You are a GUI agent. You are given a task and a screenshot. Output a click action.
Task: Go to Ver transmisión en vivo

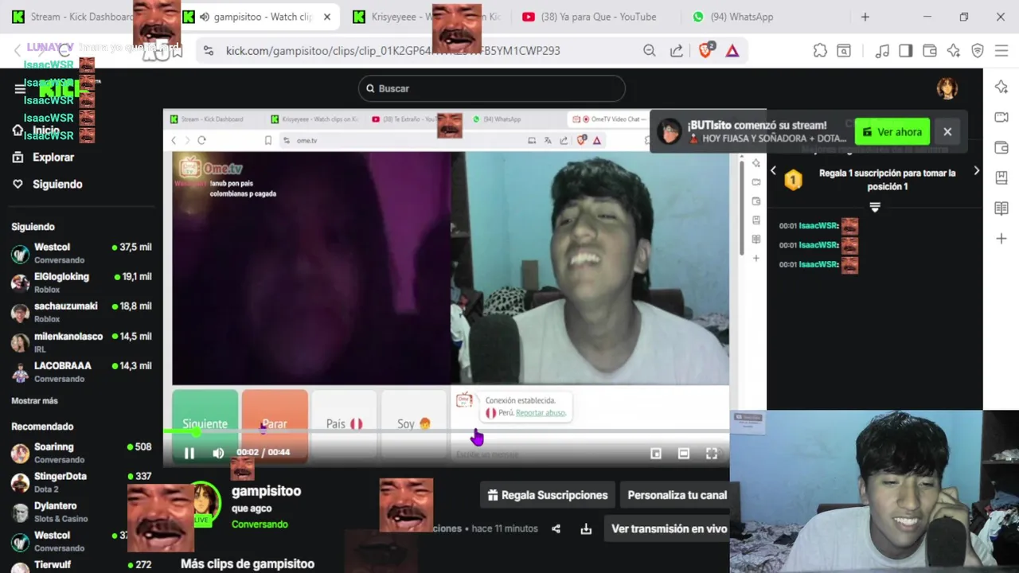[x=669, y=528]
